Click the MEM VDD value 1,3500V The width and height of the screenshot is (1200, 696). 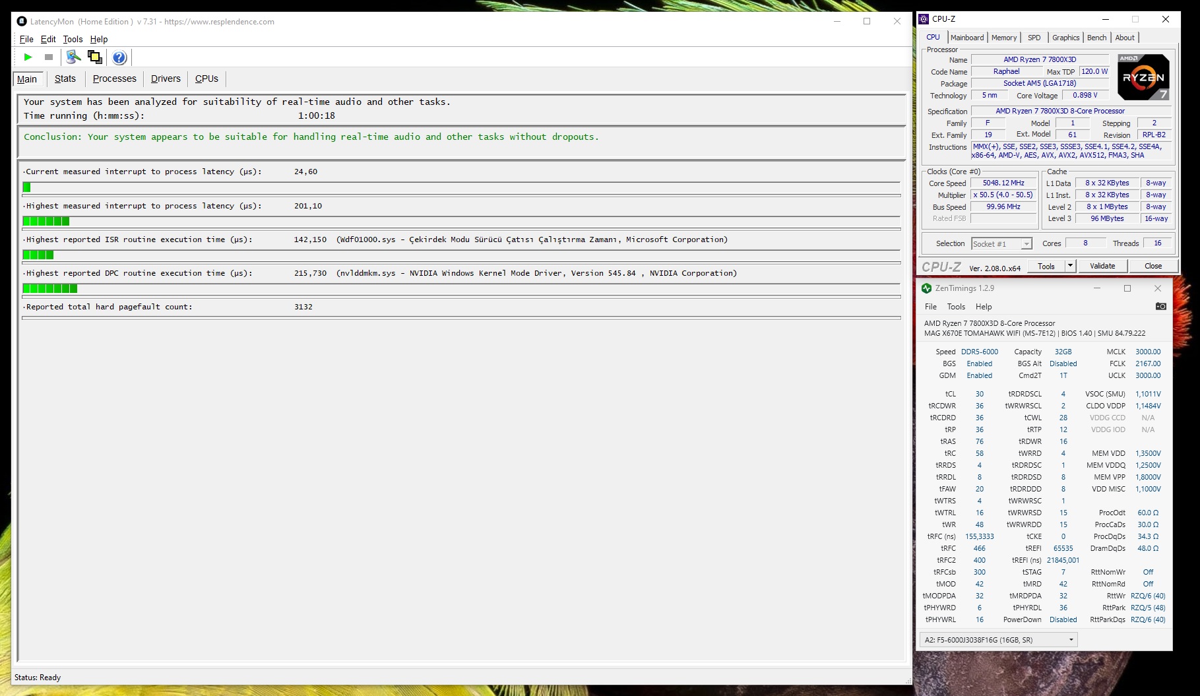[x=1147, y=454]
